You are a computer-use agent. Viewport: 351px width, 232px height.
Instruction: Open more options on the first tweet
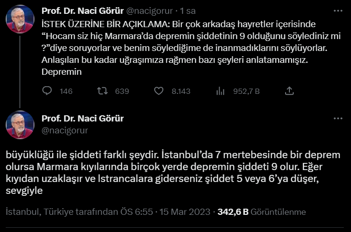coord(338,10)
